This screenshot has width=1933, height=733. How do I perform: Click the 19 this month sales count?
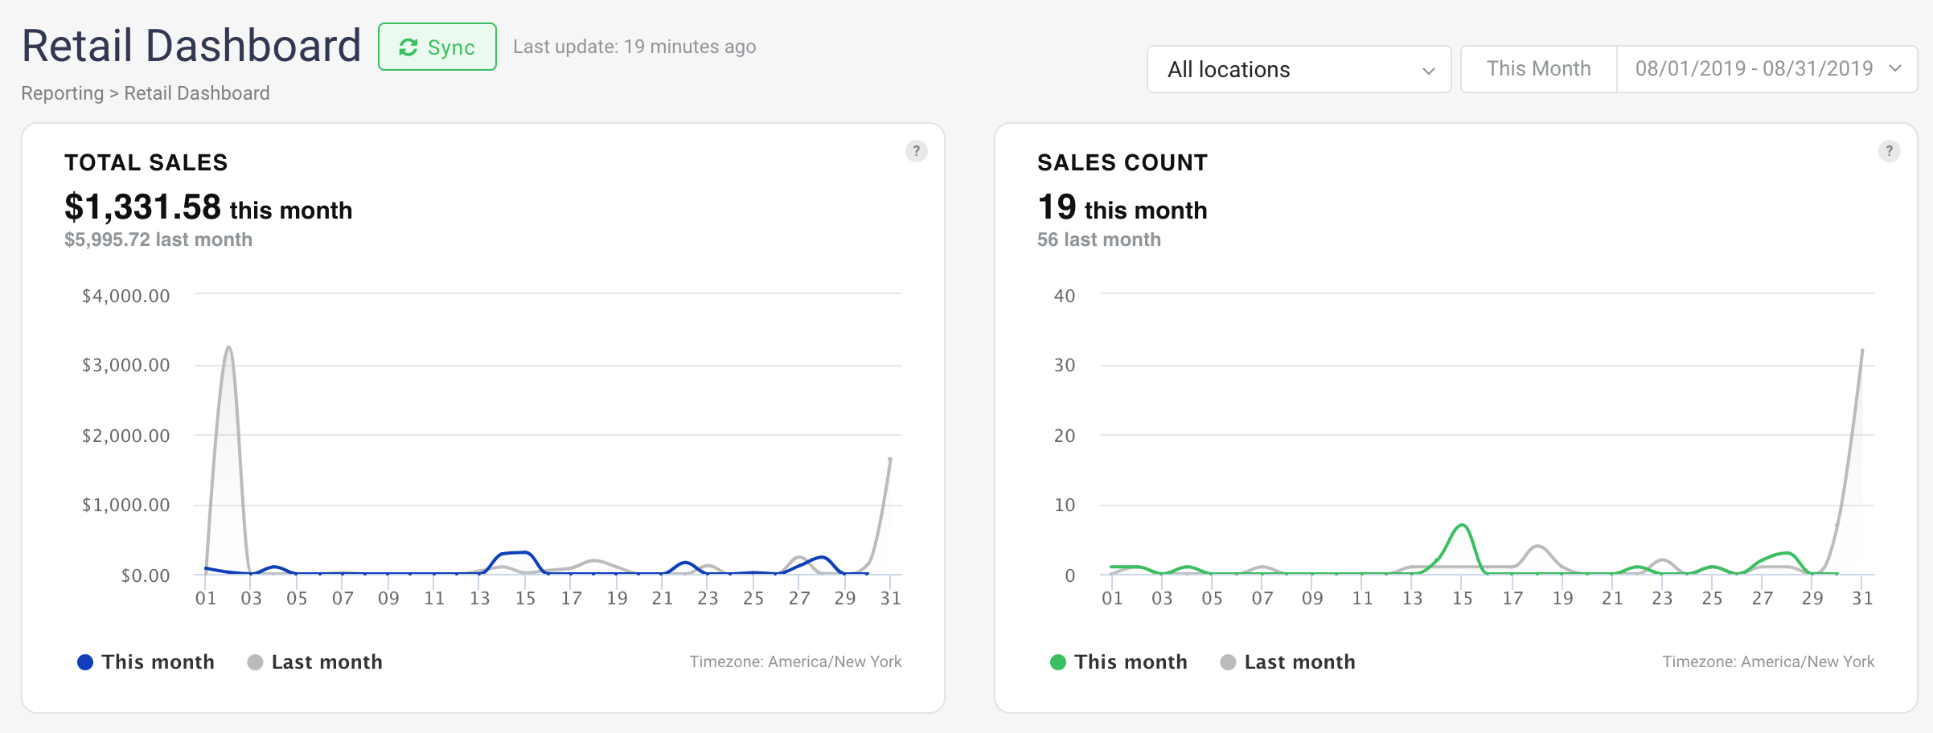(1122, 207)
